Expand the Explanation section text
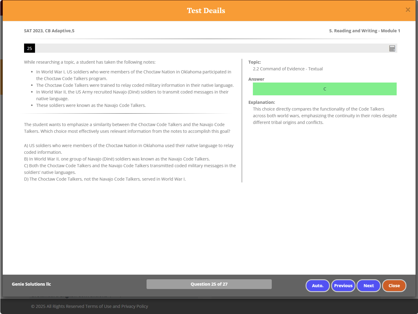Image resolution: width=418 pixels, height=314 pixels. click(324, 115)
